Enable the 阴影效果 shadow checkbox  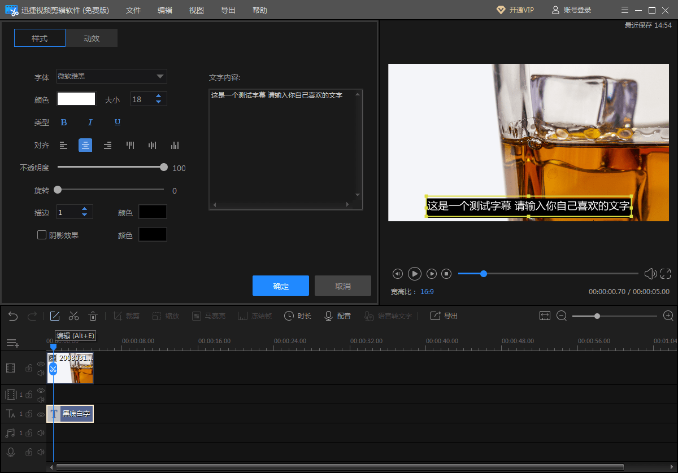tap(42, 235)
